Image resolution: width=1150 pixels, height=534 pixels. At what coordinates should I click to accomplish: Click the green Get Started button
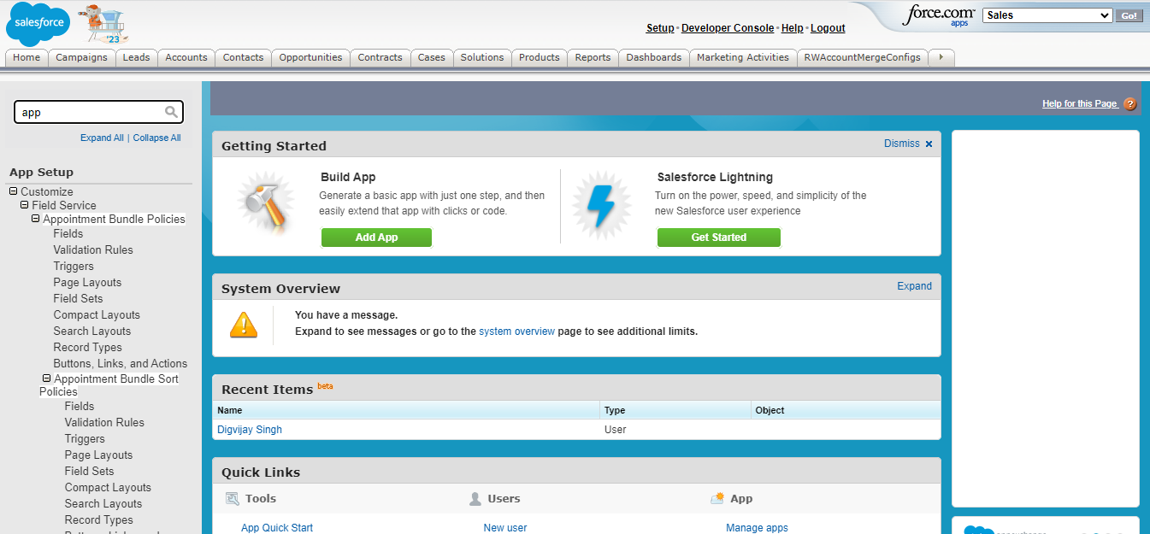point(719,238)
